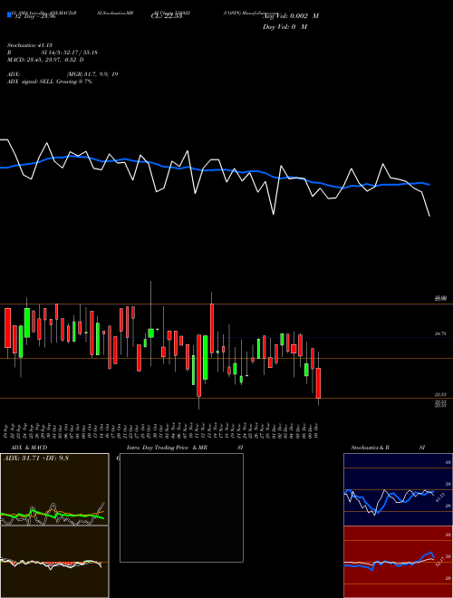Click the '10 Dec' last date axis label
The image size is (453, 598).
(316, 430)
